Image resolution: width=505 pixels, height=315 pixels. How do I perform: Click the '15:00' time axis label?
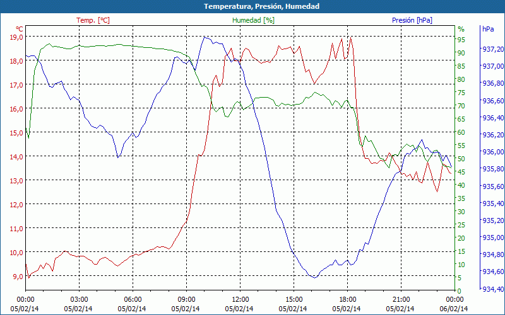click(x=294, y=300)
